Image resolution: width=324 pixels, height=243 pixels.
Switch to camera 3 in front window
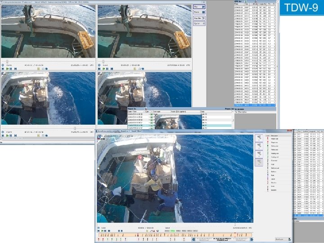coord(259,154)
